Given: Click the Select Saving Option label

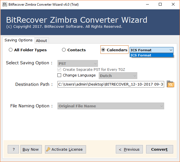Looking at the screenshot, I should (x=29, y=63).
